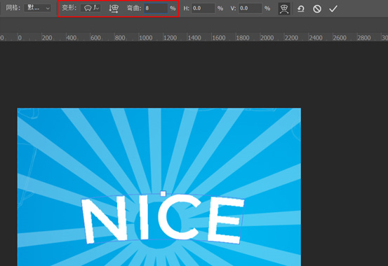
Task: Toggle between free transform and warp modes
Action: (x=284, y=8)
